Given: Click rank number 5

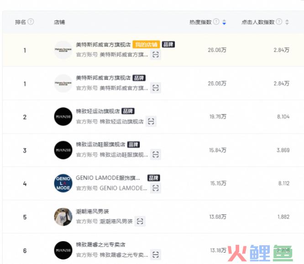Looking at the screenshot, I should tap(25, 217).
